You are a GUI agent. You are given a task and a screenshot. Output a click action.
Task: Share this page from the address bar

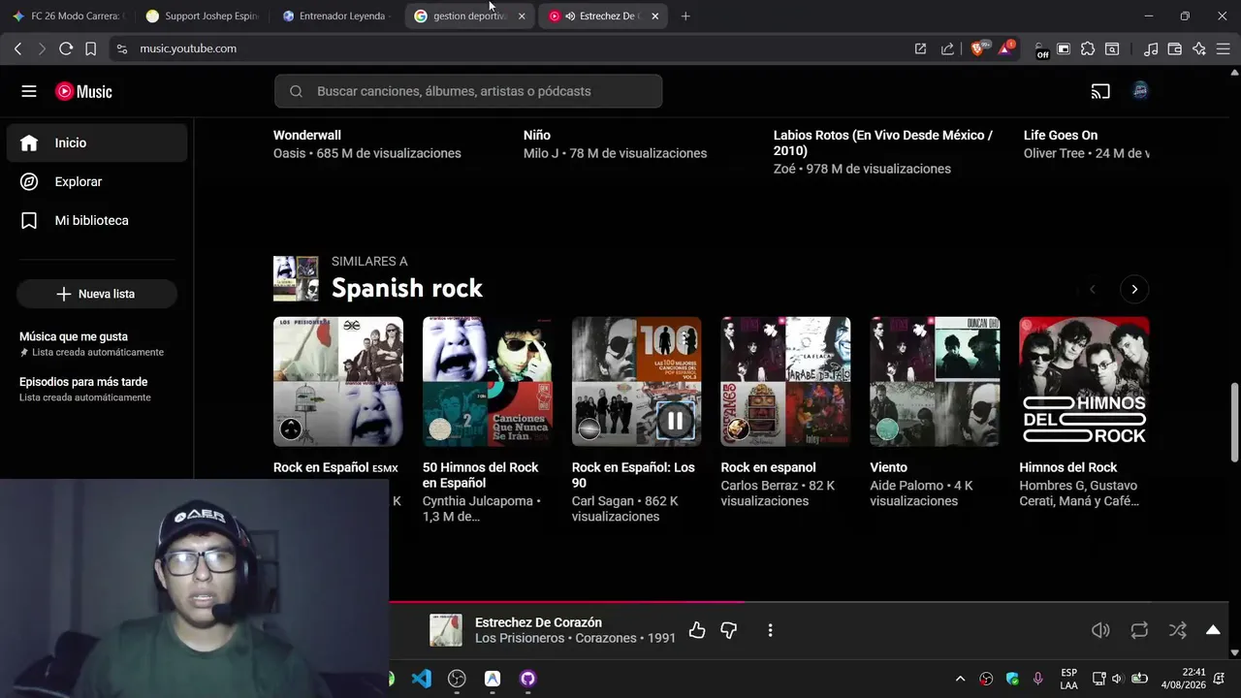tap(947, 48)
